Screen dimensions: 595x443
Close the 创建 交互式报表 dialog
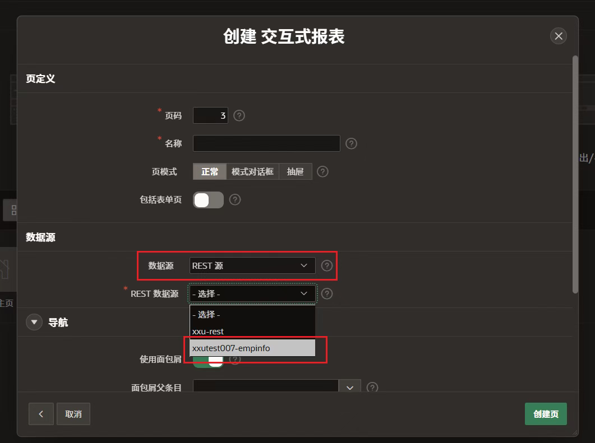558,36
